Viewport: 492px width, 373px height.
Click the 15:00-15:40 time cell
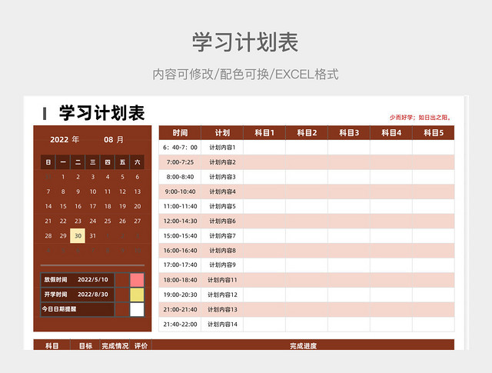coord(180,236)
